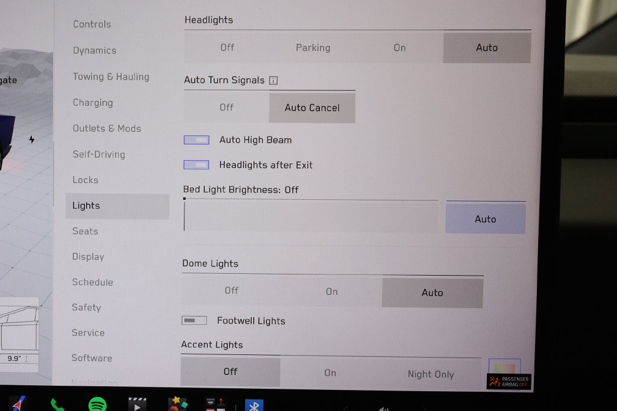Set Headlights to Off
The width and height of the screenshot is (617, 411).
coord(227,48)
